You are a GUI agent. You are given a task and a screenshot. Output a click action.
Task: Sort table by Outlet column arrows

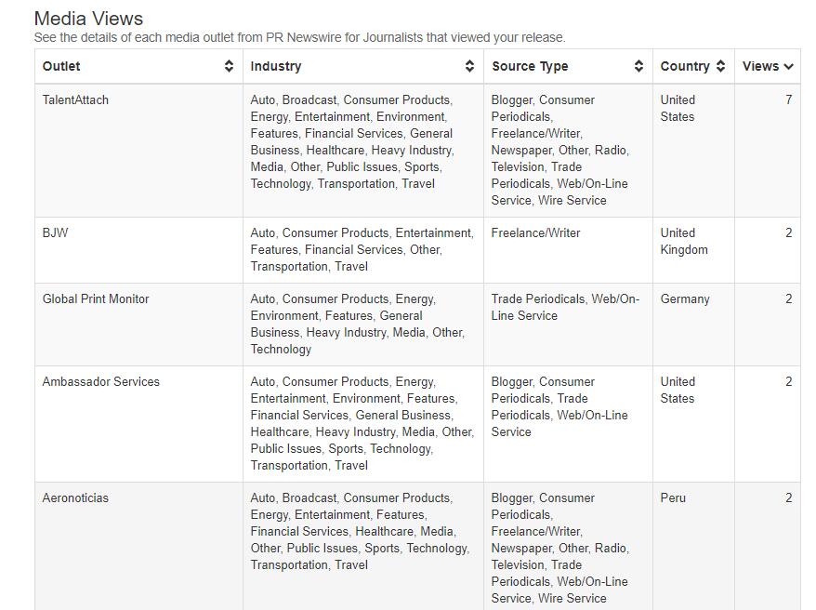pyautogui.click(x=229, y=66)
